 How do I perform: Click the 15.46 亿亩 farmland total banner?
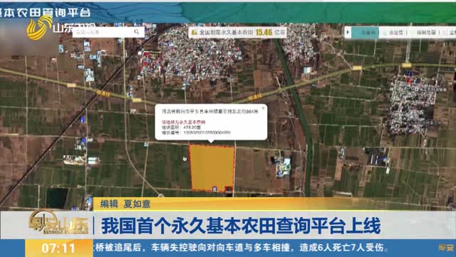pos(238,32)
